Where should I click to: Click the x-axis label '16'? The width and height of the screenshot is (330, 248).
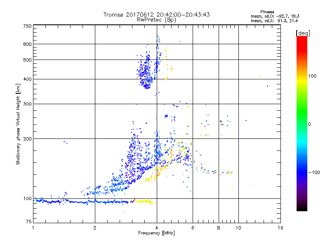(280, 228)
